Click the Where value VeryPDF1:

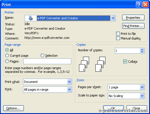[32, 33]
